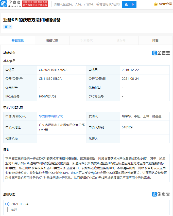The image size is (173, 216).
Task: Click the postal code 518129
Action: tap(127, 127)
